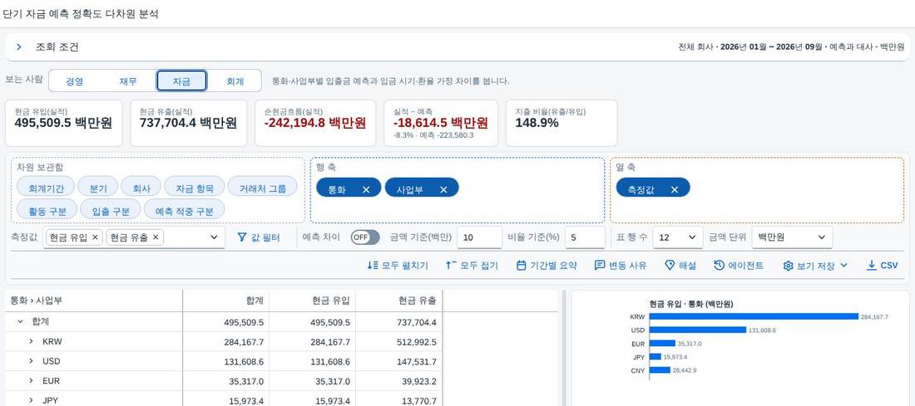Click the 합계 column header
The height and width of the screenshot is (406, 915).
pos(225,301)
